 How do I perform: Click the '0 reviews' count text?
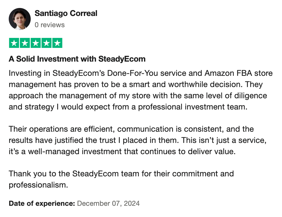coord(50,25)
